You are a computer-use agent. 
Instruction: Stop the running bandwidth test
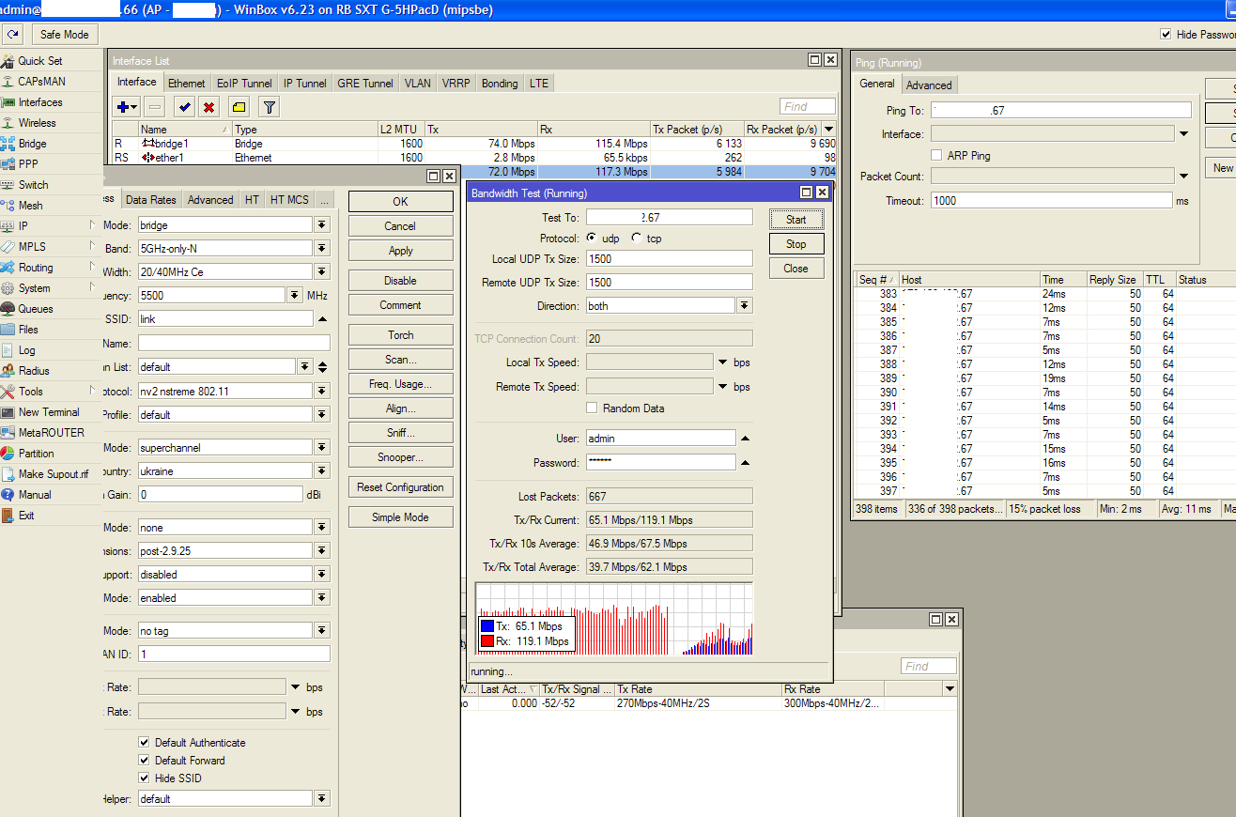796,244
